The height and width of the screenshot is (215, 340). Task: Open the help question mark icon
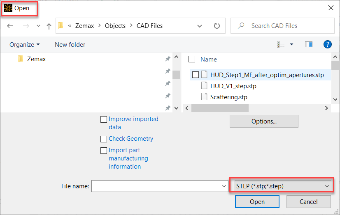[x=327, y=44]
